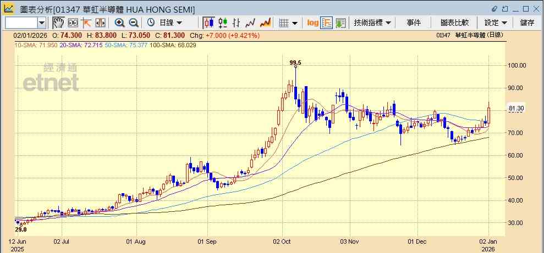This screenshot has width=544, height=253.
Task: Switch to hollow candlestick chart type
Action: (223, 23)
